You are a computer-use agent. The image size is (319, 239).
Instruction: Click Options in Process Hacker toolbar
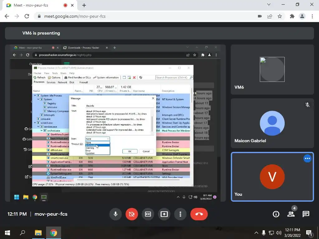[x=54, y=77]
